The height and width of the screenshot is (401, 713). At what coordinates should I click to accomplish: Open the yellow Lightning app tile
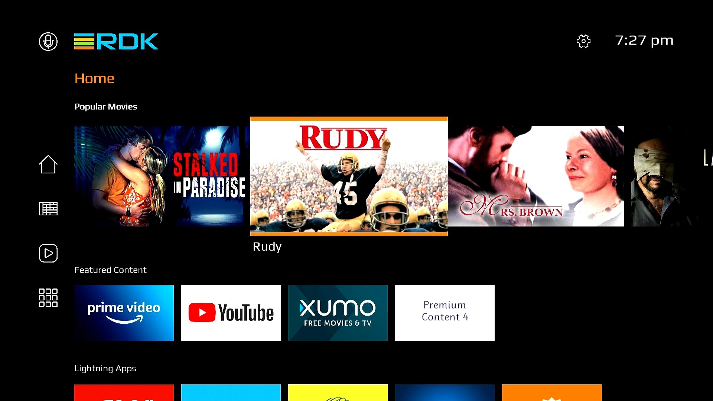tap(338, 393)
